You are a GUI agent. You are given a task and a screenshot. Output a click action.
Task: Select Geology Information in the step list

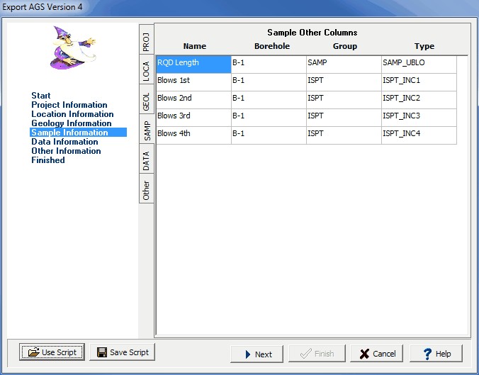coord(72,123)
